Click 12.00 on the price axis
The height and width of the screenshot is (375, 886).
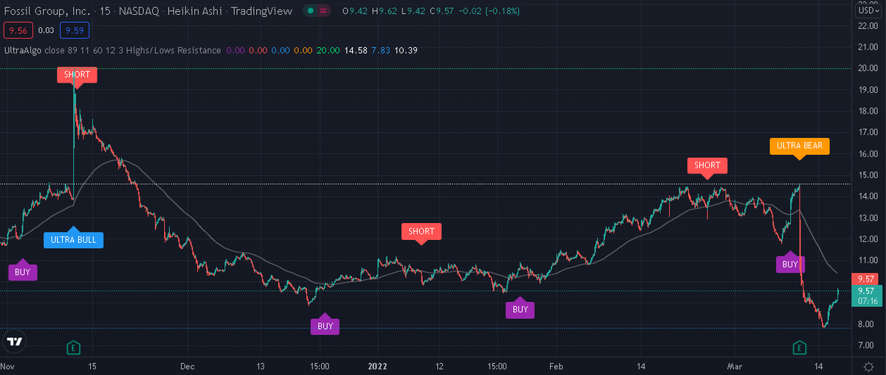pos(868,240)
